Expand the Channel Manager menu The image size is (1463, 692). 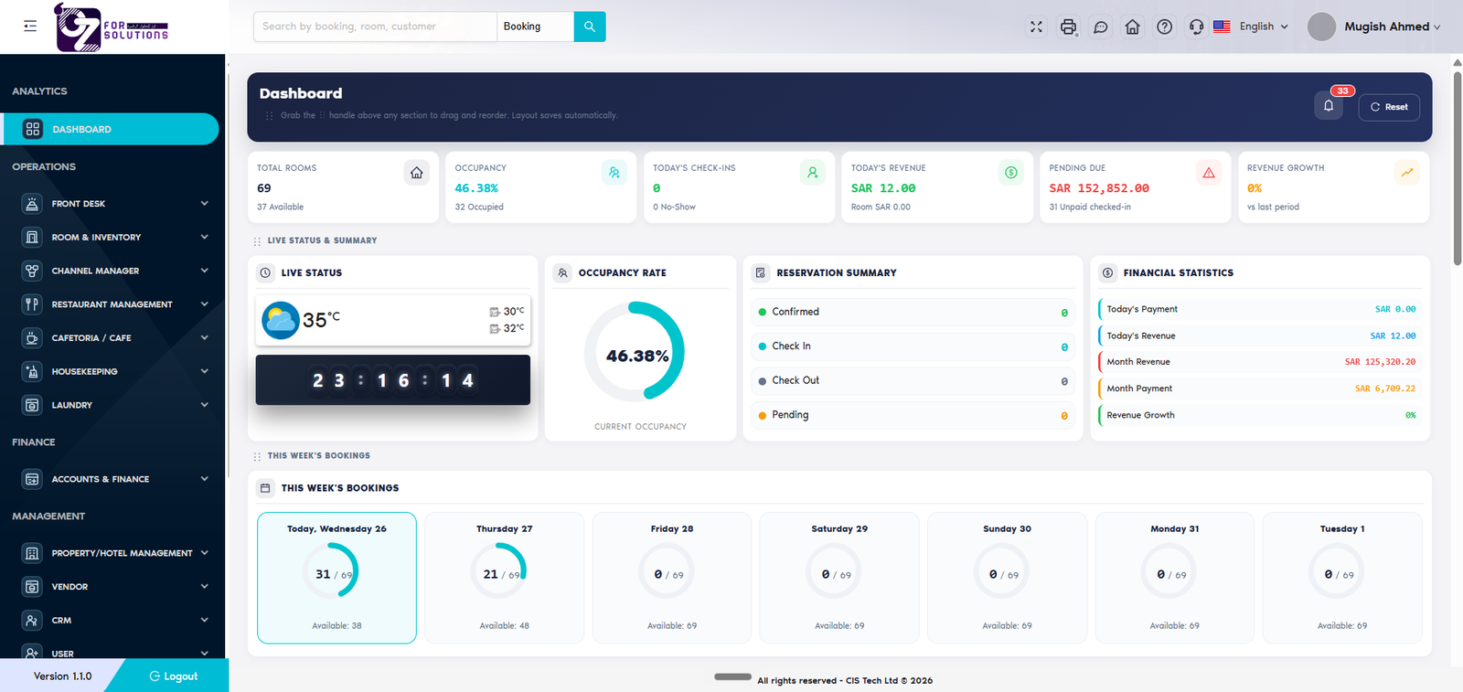click(114, 271)
